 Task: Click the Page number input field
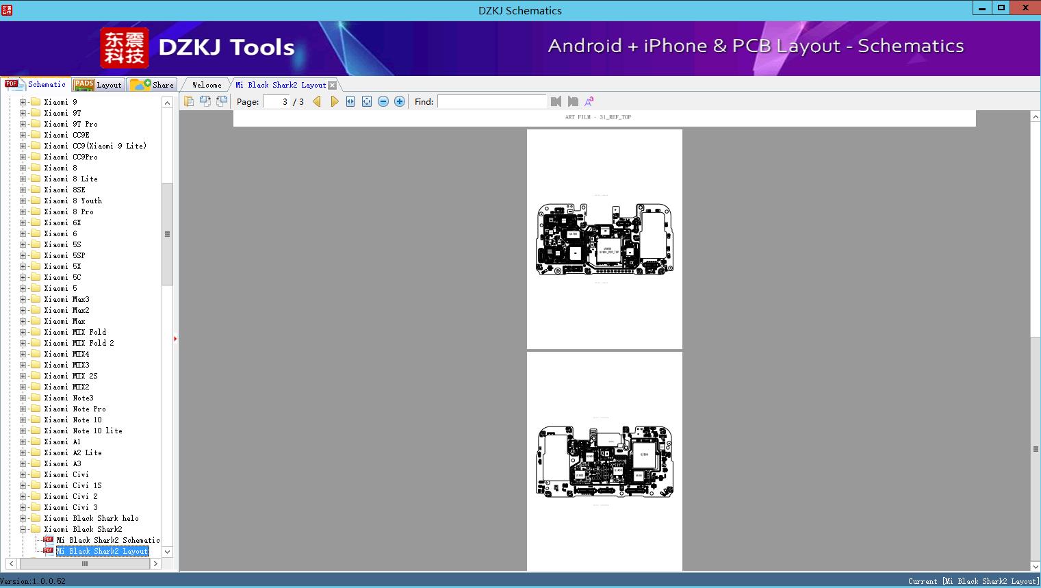(277, 101)
